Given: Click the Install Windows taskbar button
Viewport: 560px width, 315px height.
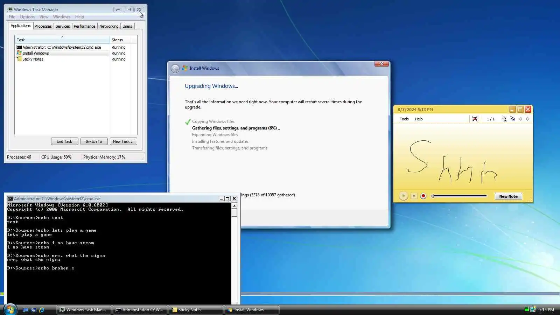Looking at the screenshot, I should click(x=252, y=310).
